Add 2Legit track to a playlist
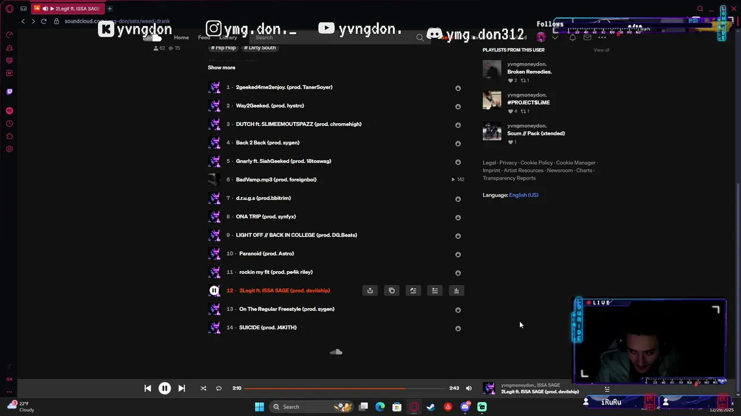Screen dimensions: 741x416 click(x=435, y=291)
